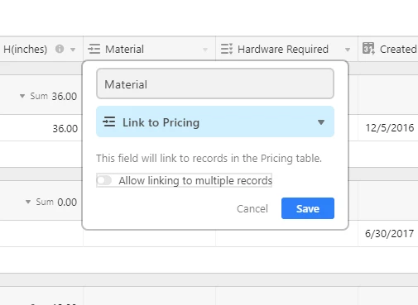The image size is (418, 305).
Task: Click the Material field name input
Action: (215, 83)
